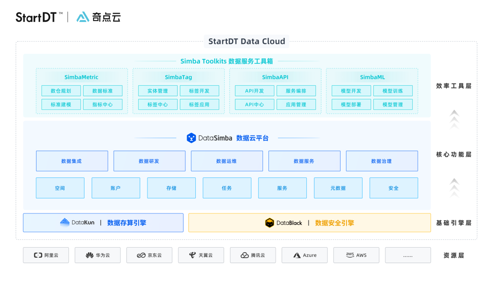Click the 京东云 logo icon

141,255
